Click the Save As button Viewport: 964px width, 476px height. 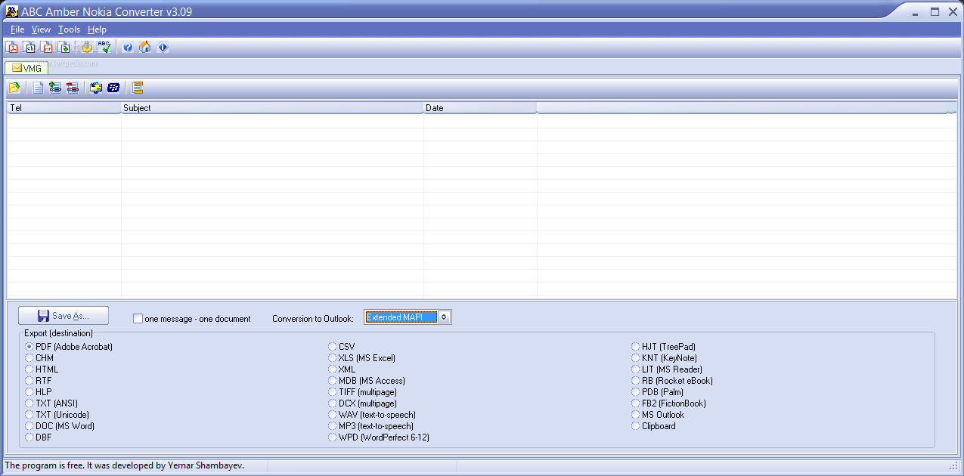[64, 316]
